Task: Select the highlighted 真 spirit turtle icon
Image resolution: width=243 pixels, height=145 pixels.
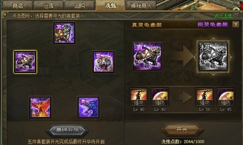Action: [25, 62]
